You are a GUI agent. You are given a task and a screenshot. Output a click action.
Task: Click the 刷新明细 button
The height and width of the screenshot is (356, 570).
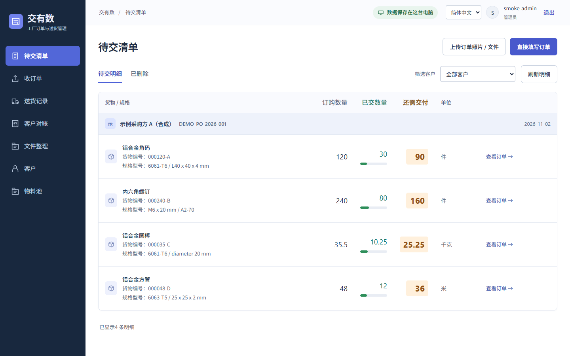coord(539,74)
